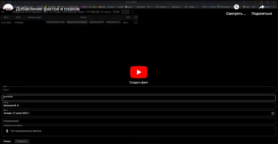The height and width of the screenshot is (144, 278).
Task: Click the 'Отмена' button
Action: coord(7,141)
